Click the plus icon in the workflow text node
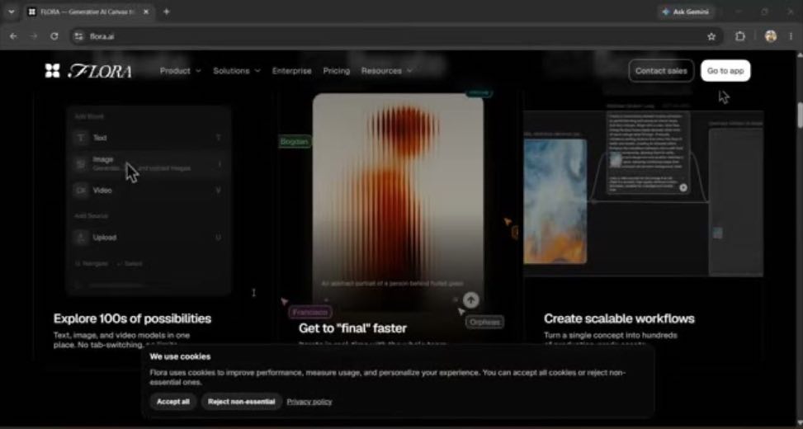The height and width of the screenshot is (429, 803). tap(683, 188)
